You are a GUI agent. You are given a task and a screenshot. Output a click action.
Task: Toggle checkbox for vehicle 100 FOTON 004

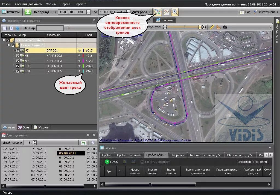point(18,66)
